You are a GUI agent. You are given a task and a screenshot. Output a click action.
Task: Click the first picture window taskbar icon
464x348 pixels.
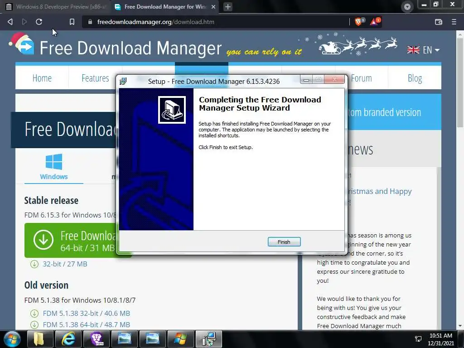124,339
